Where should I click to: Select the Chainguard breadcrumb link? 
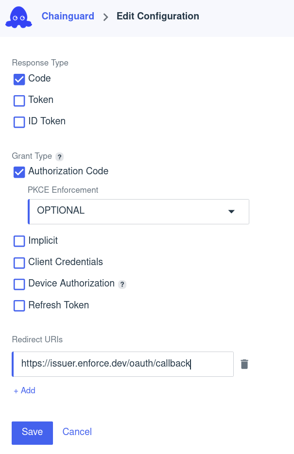(x=68, y=16)
